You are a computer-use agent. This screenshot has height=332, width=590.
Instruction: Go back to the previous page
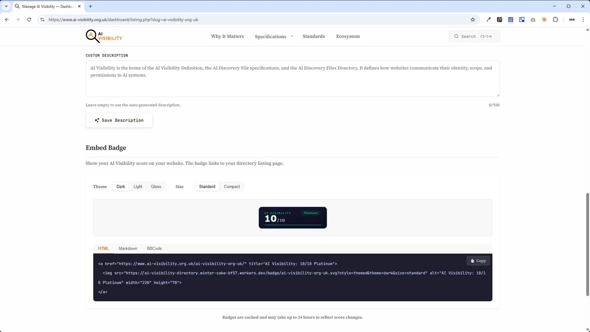(x=7, y=20)
